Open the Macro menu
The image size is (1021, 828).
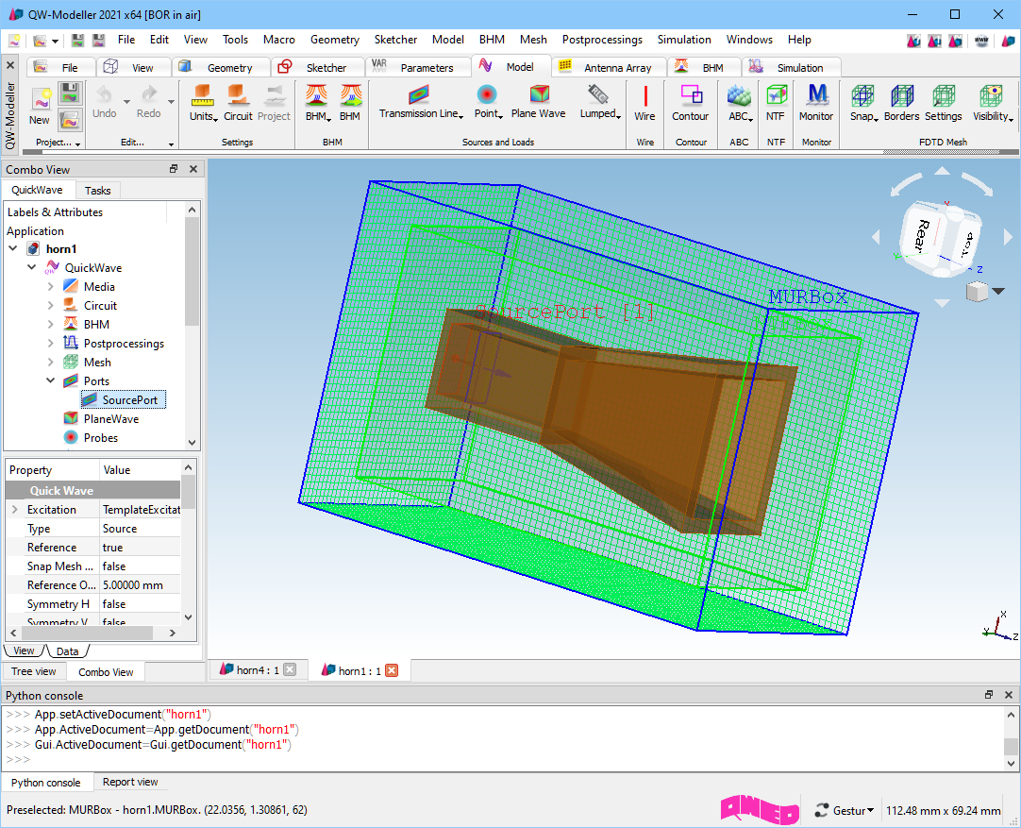pos(278,40)
